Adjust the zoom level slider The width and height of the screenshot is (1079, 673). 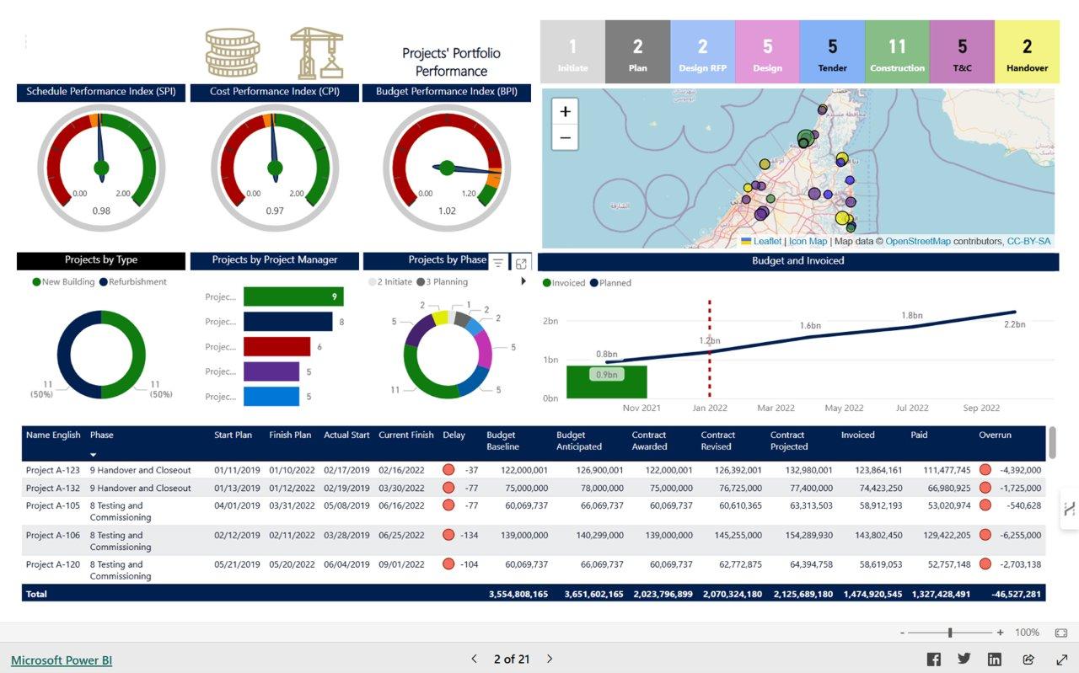coord(950,633)
